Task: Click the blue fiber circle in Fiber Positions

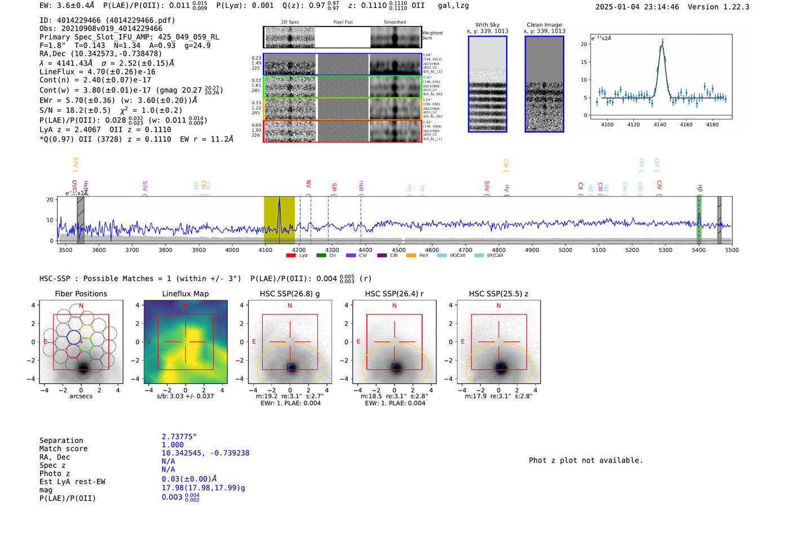Action: pyautogui.click(x=74, y=338)
